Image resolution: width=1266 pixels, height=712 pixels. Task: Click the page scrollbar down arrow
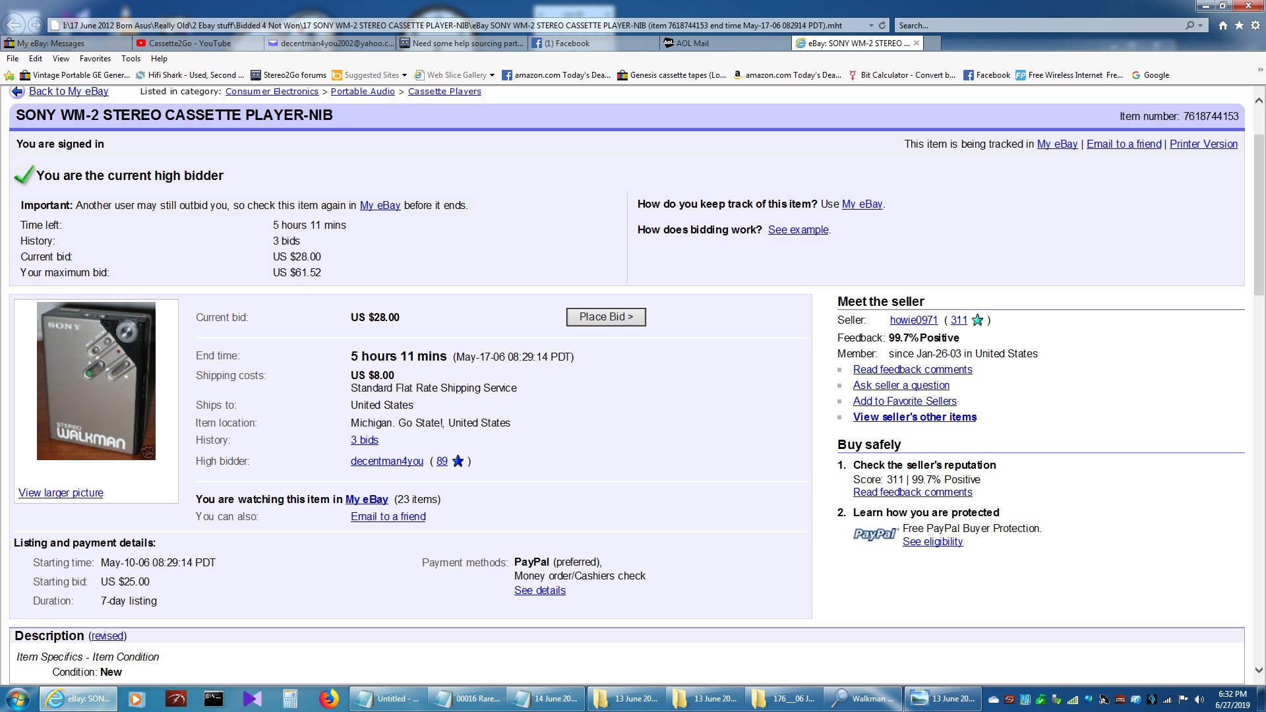pyautogui.click(x=1259, y=670)
